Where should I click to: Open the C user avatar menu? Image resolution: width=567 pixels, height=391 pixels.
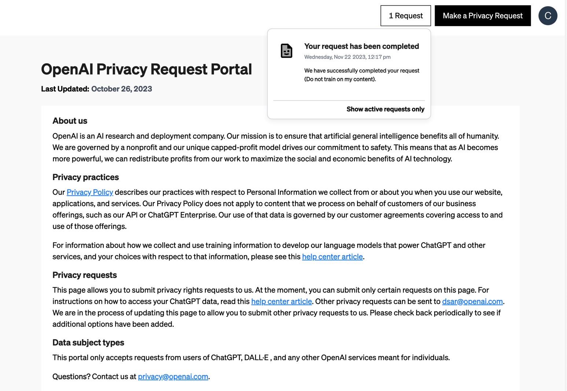coord(548,16)
